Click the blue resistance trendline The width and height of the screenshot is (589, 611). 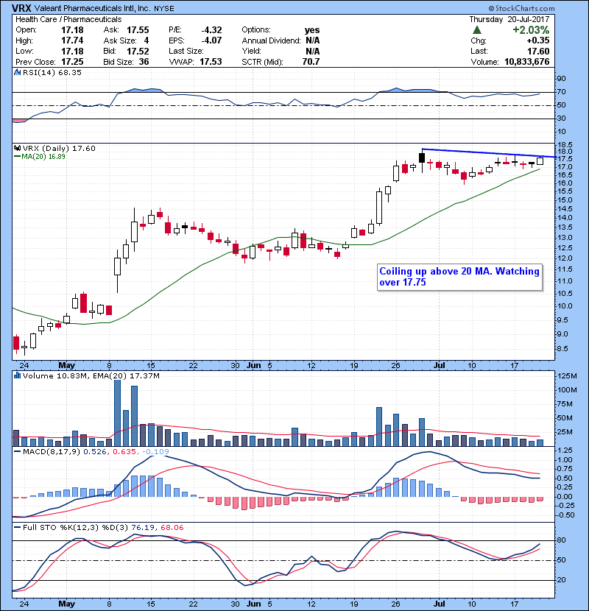click(489, 153)
